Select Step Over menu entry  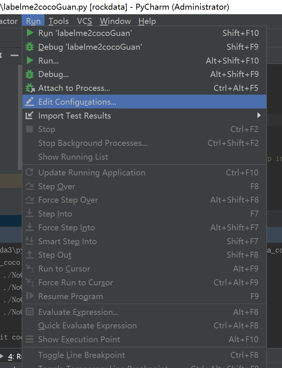(x=57, y=186)
